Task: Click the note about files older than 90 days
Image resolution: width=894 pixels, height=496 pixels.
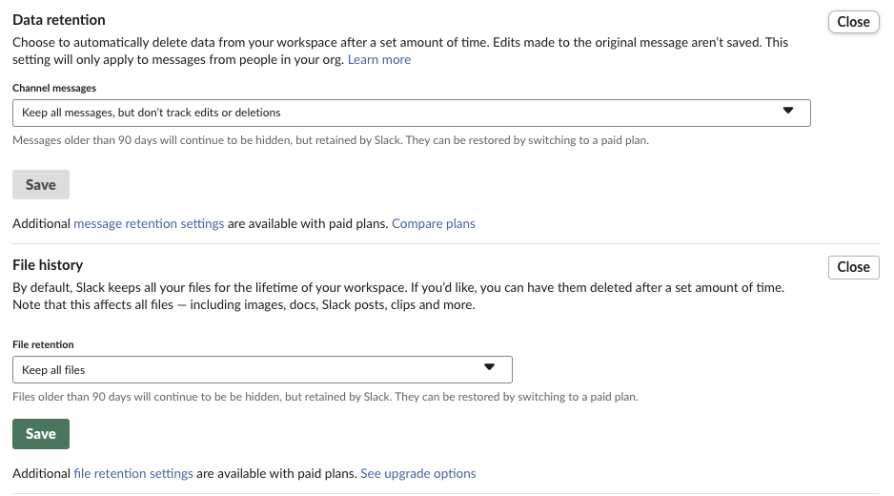Action: [326, 397]
